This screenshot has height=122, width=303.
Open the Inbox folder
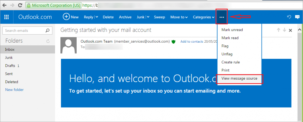28,49
